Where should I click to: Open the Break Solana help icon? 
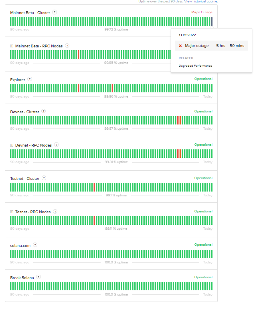(38, 277)
